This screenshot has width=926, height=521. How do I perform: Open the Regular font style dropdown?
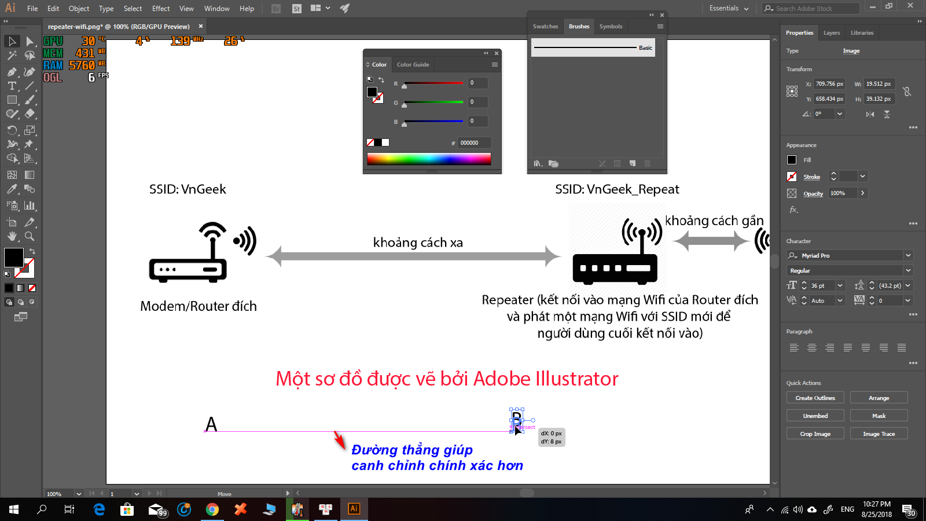pyautogui.click(x=908, y=270)
